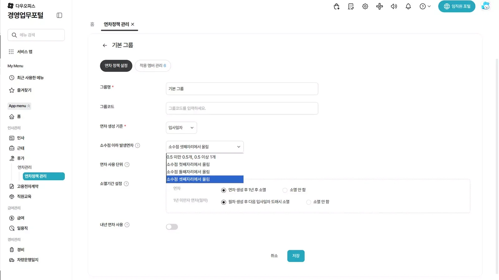The height and width of the screenshot is (280, 499).
Task: Open the notification bell
Action: click(x=408, y=6)
